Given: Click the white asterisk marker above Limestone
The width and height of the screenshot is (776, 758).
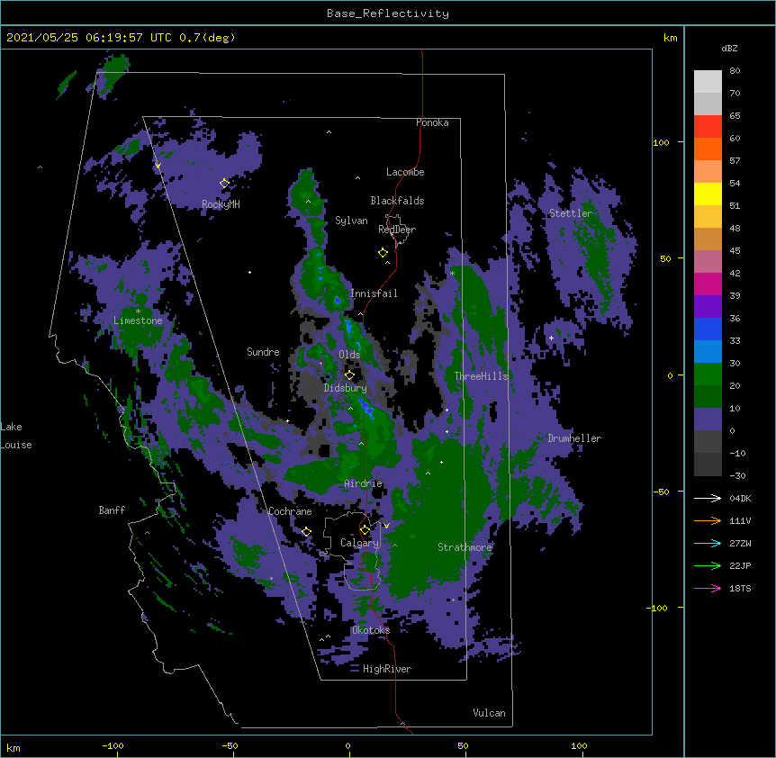Looking at the screenshot, I should pyautogui.click(x=138, y=311).
